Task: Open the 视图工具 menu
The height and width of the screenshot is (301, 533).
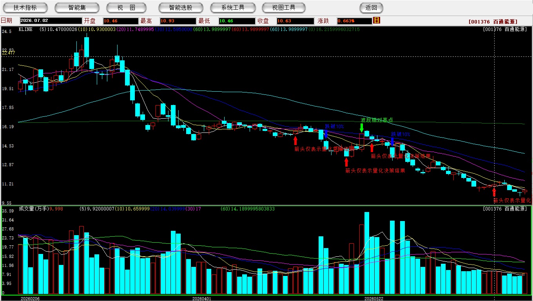Action: [284, 7]
